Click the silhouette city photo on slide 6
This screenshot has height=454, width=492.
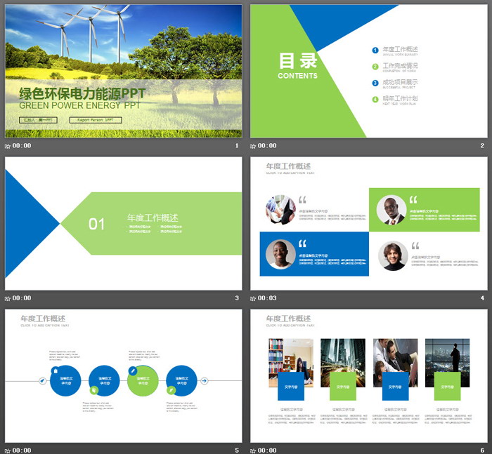[447, 356]
